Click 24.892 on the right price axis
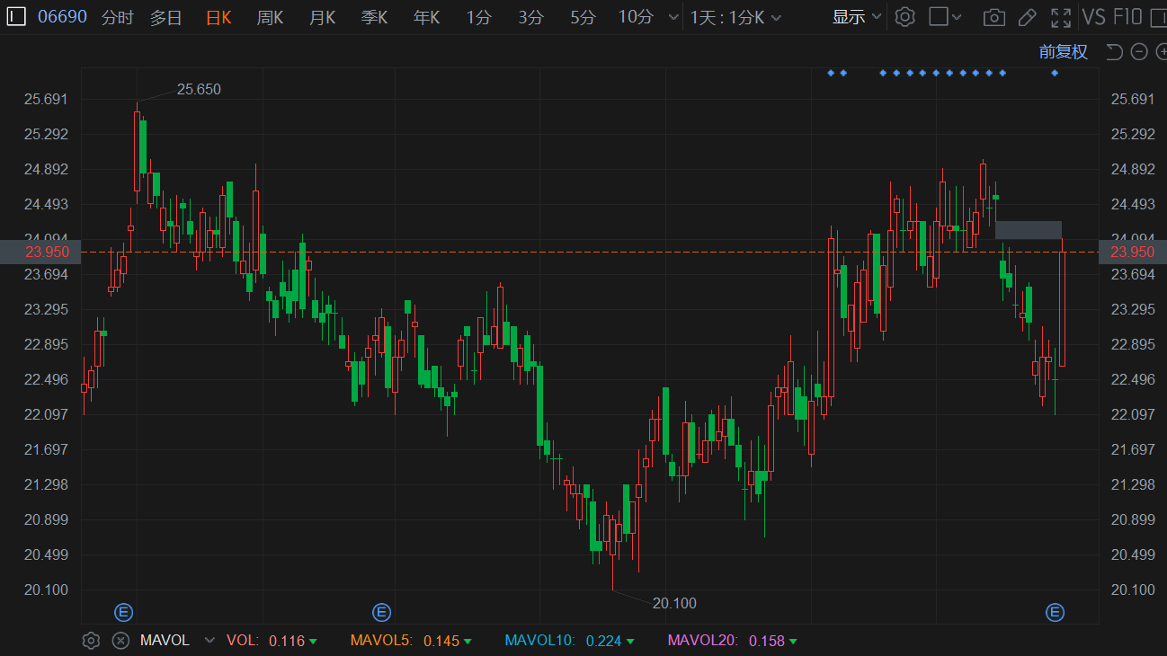The height and width of the screenshot is (656, 1167). (x=1133, y=169)
